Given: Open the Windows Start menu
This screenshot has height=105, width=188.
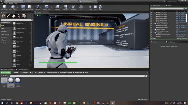Looking at the screenshot, I should click(x=2, y=103).
